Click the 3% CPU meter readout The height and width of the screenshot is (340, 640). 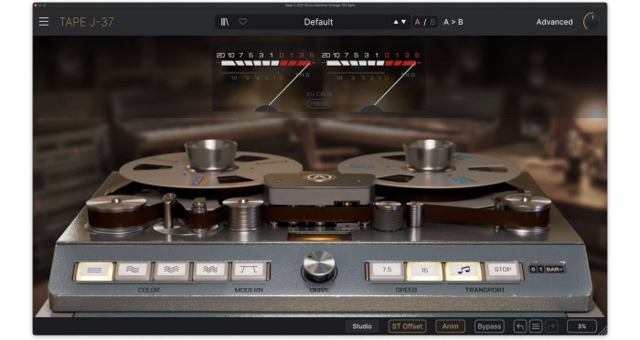[x=582, y=326]
